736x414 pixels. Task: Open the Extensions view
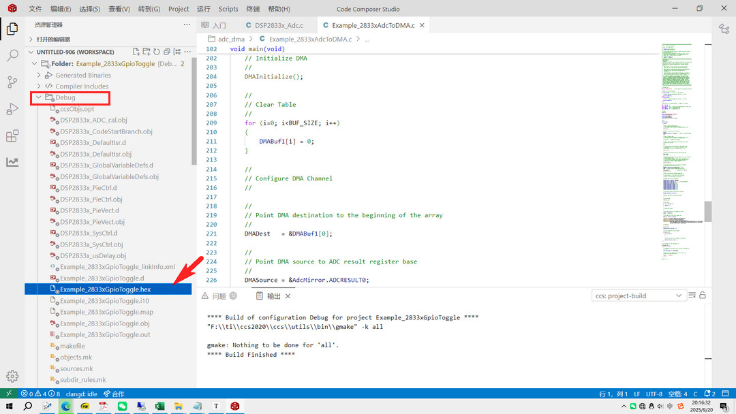[x=12, y=136]
